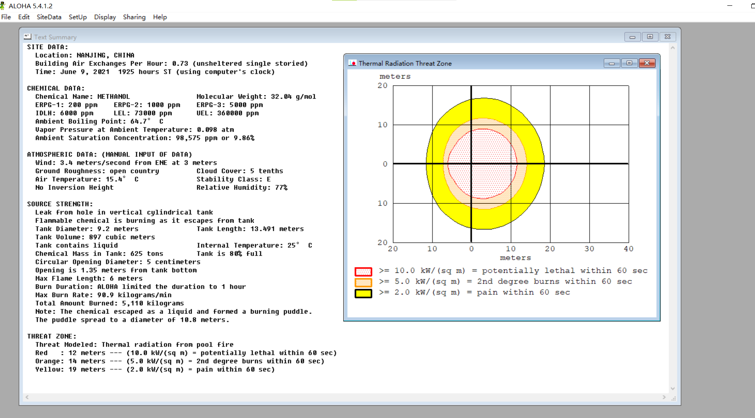Click the 'THREAT ZONE:' heading

[52, 337]
